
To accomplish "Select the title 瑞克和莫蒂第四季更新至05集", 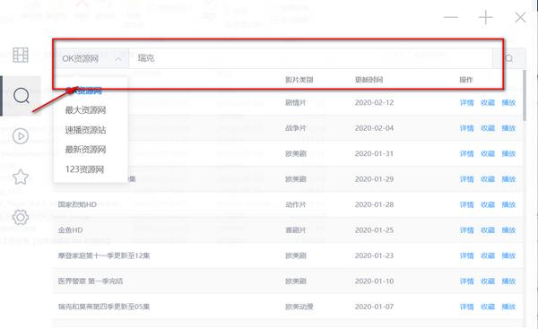I will 104,307.
